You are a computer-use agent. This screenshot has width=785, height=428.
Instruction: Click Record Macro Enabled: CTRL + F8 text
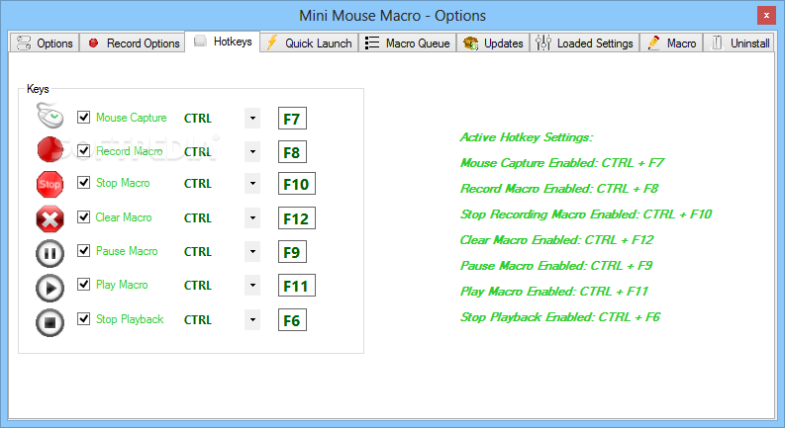559,189
